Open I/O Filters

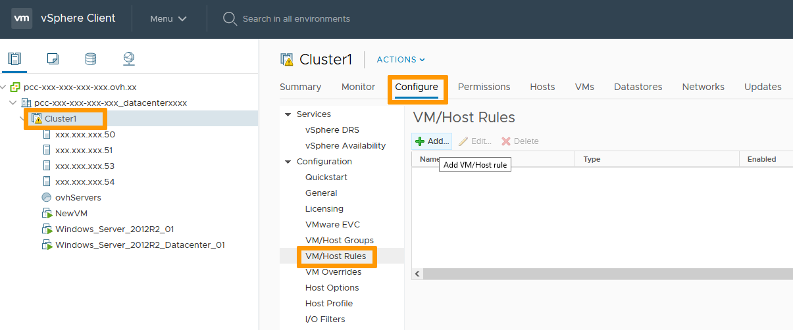point(325,319)
